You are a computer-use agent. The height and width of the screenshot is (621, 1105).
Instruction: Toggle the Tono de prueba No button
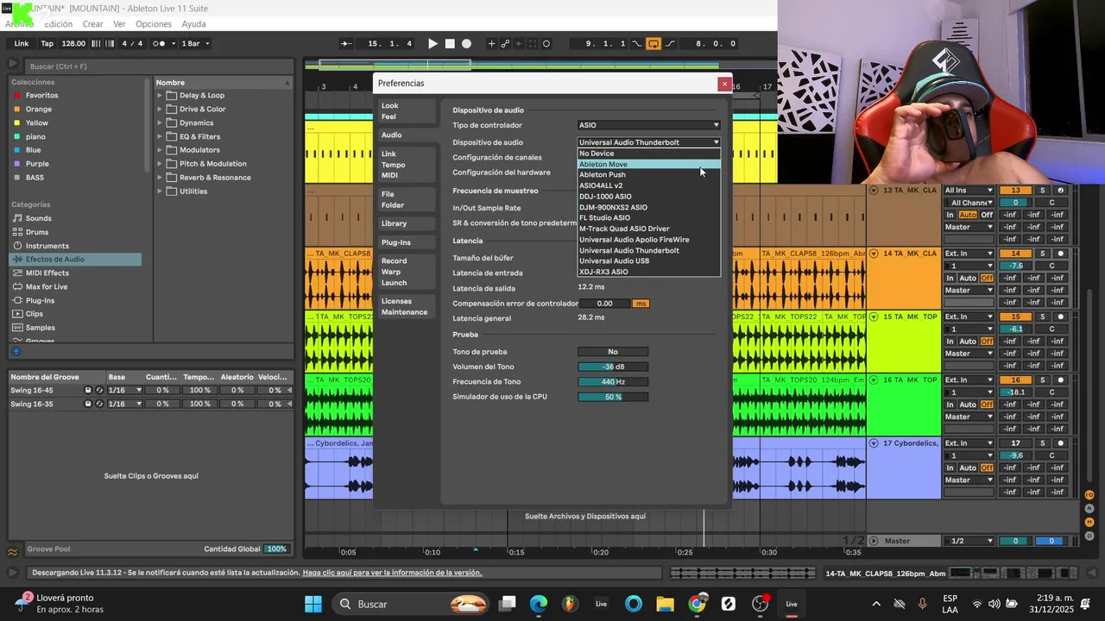613,352
